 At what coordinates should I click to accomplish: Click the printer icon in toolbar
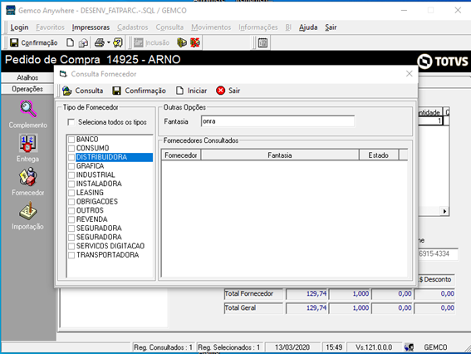[100, 42]
